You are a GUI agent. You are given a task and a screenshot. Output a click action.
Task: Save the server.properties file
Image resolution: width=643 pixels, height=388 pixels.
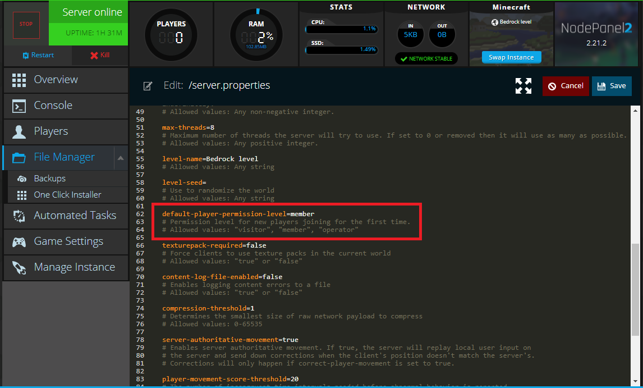(612, 86)
